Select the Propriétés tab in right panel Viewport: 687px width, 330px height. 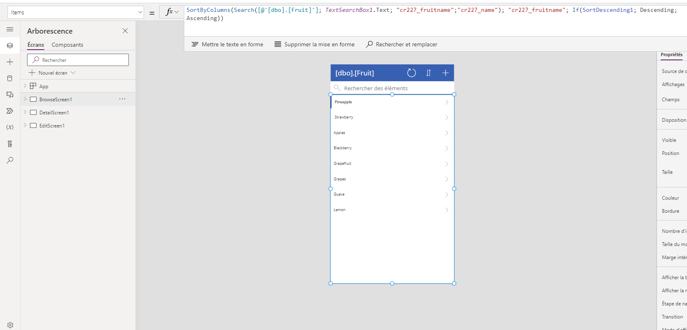[671, 55]
